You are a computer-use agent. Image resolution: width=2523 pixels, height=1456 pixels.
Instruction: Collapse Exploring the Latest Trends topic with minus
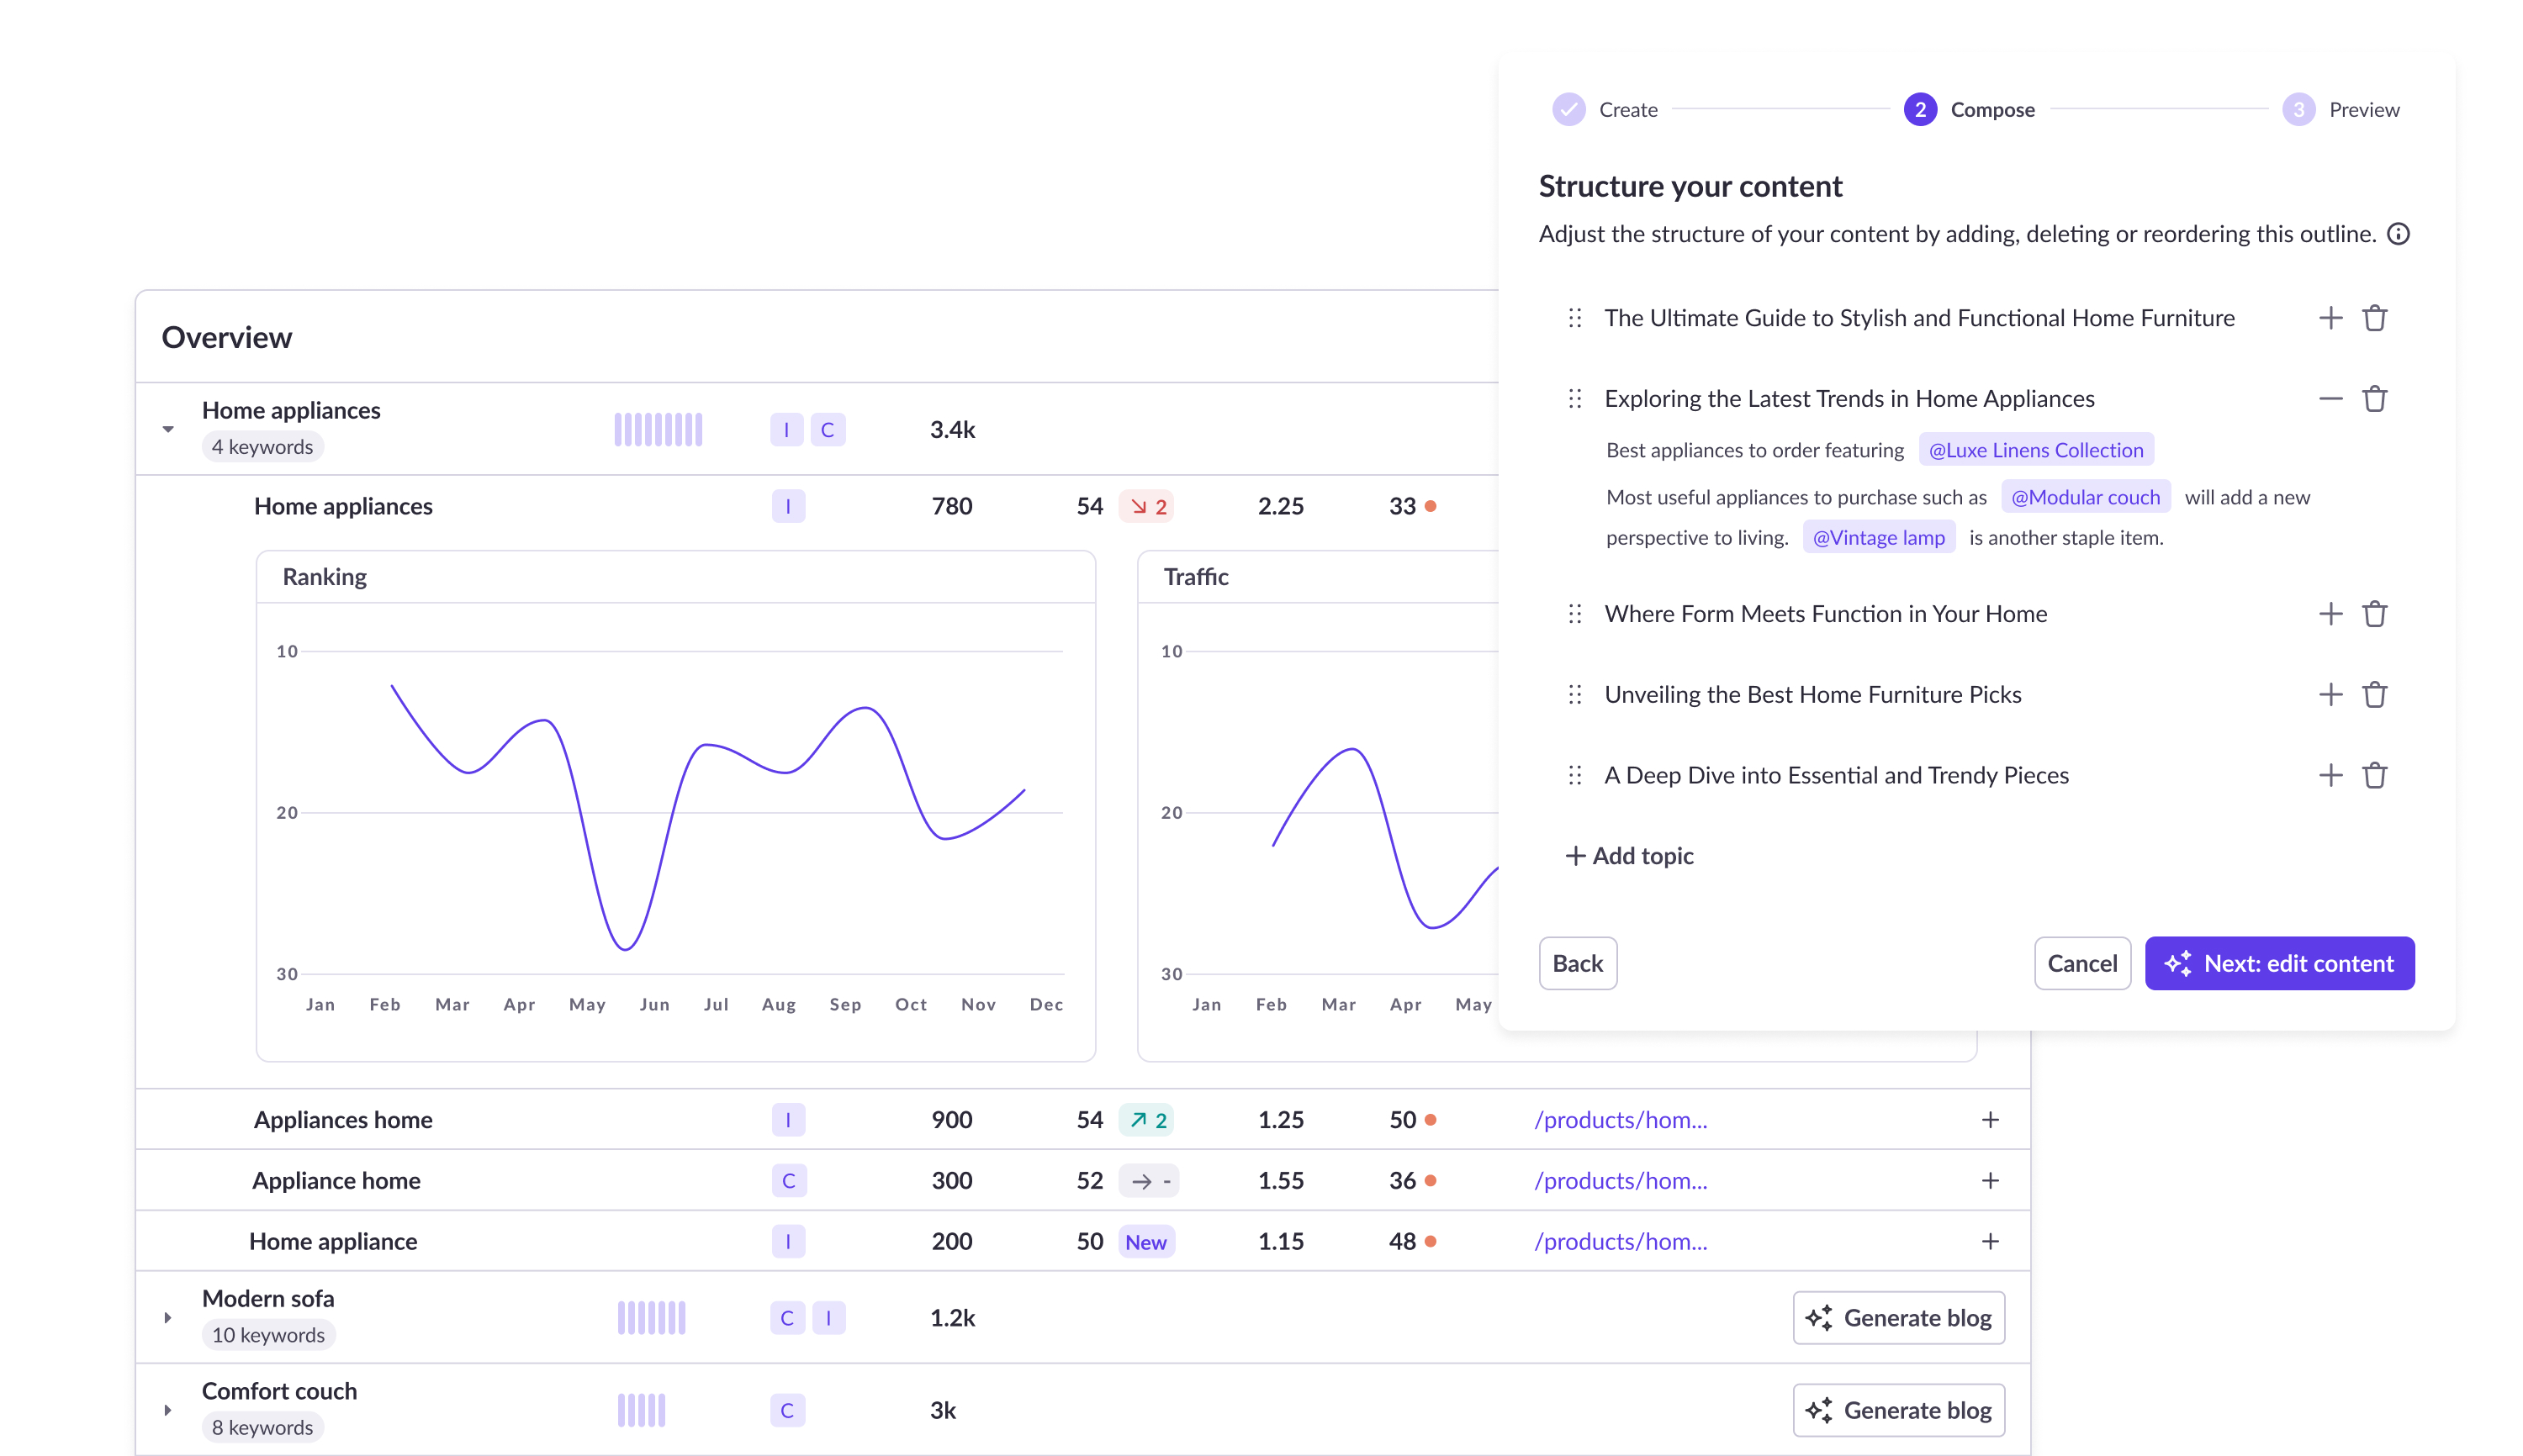tap(2330, 399)
